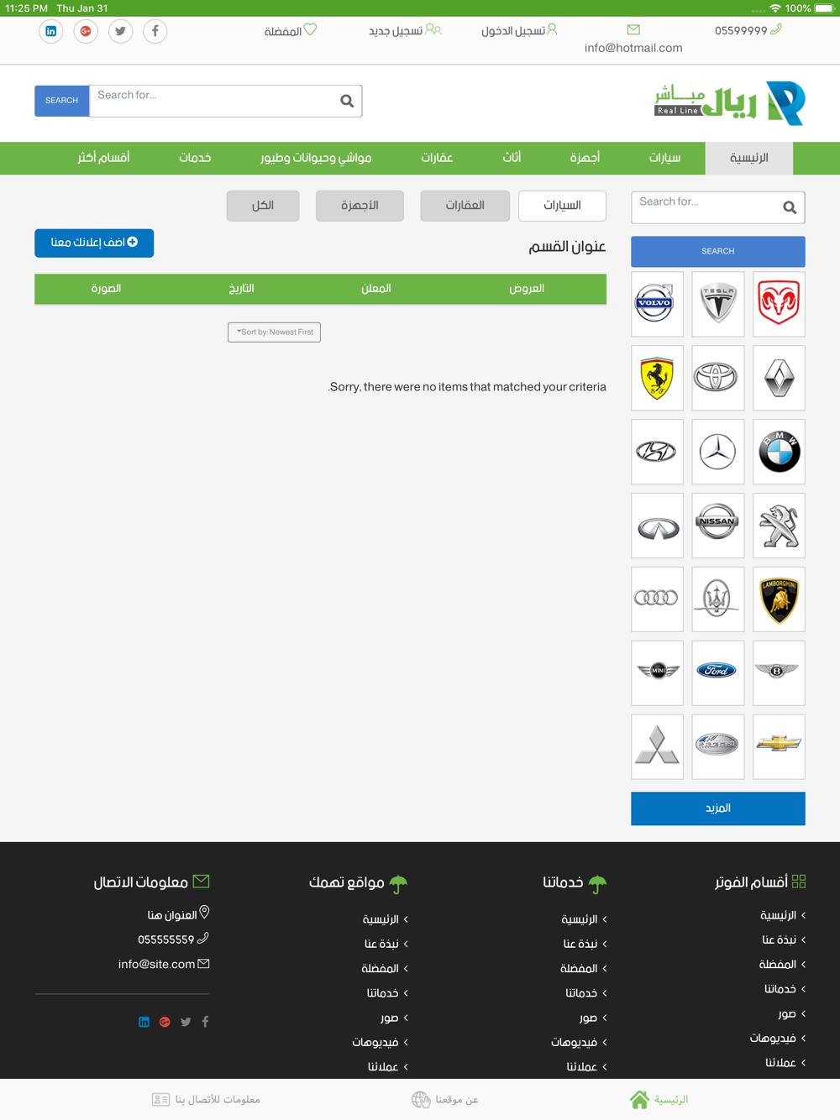This screenshot has height=1120, width=840.
Task: Open the سيارات navigation item
Action: pyautogui.click(x=665, y=158)
